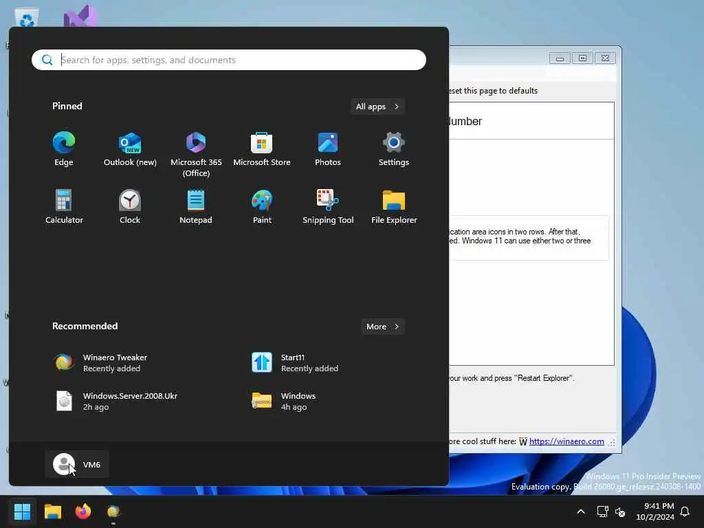Focus the Start menu search box
Screen dimensions: 704x528
coord(229,60)
